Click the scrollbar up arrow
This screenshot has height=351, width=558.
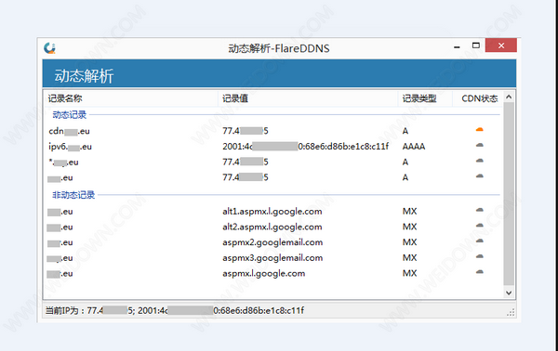coord(509,97)
